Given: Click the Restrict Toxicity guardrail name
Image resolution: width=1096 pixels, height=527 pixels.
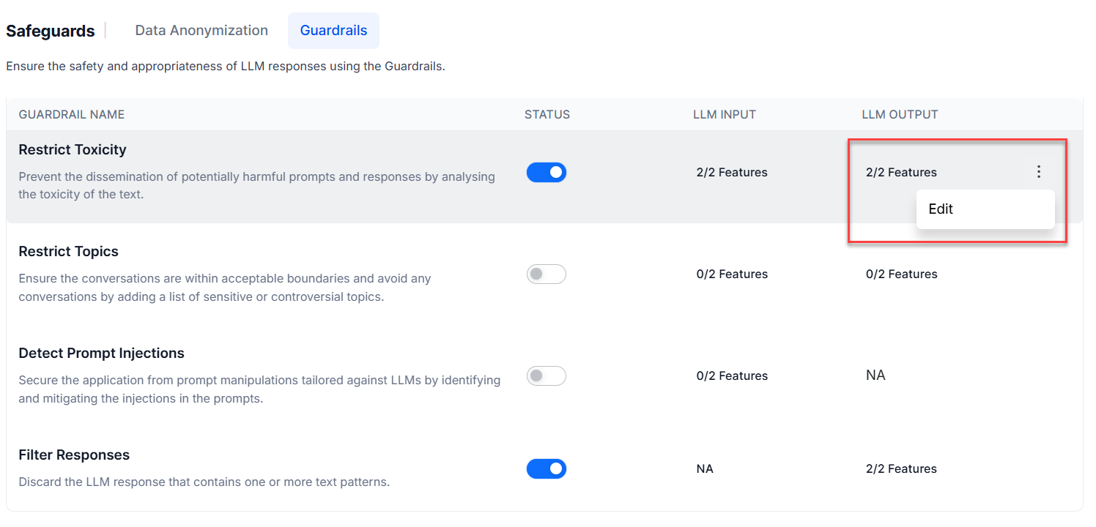Looking at the screenshot, I should [73, 149].
